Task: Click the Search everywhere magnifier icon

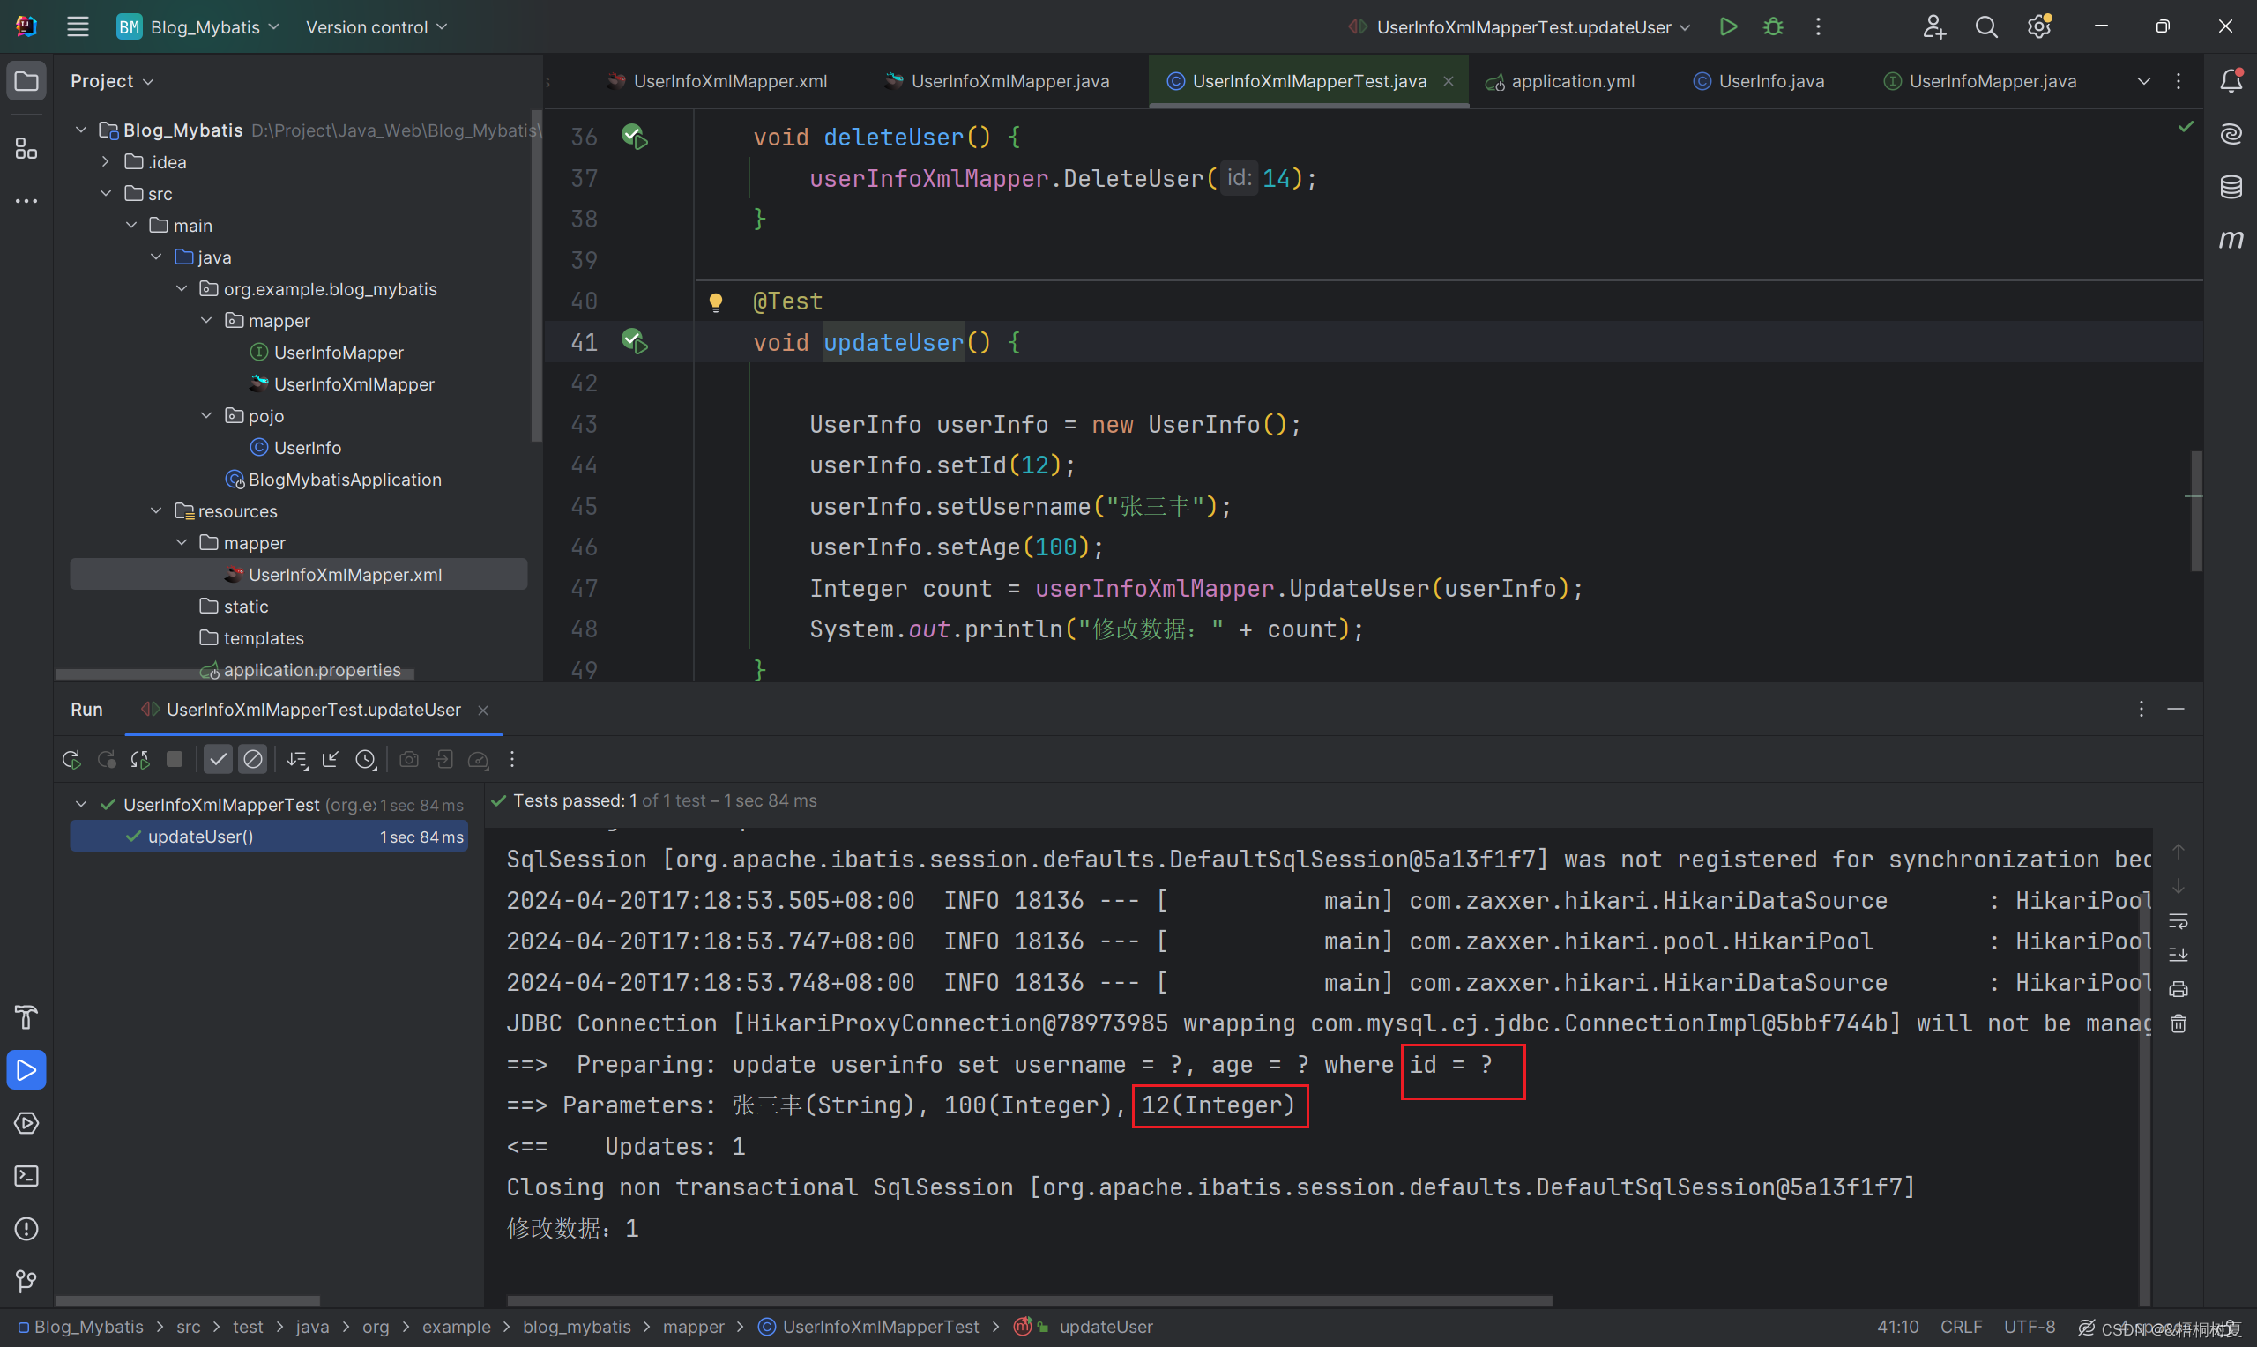Action: [x=1983, y=27]
